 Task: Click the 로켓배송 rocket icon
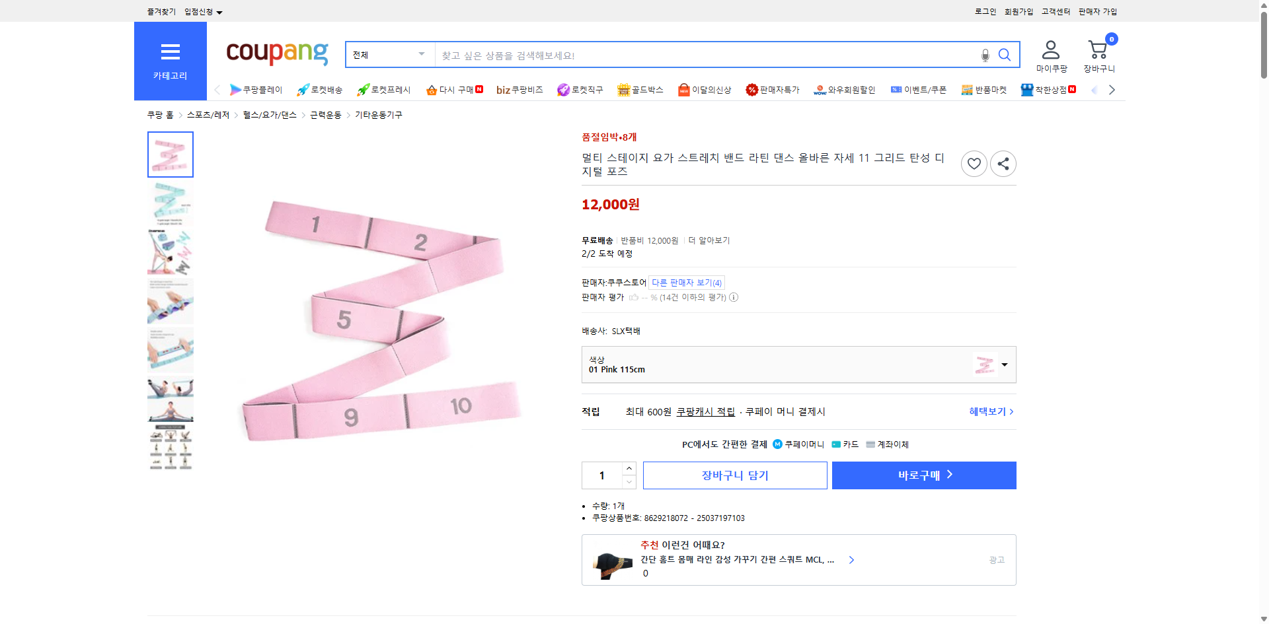(302, 90)
